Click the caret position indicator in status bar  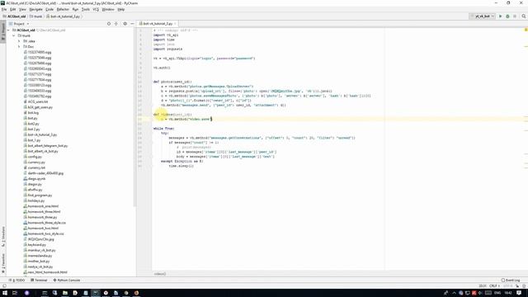click(483, 285)
